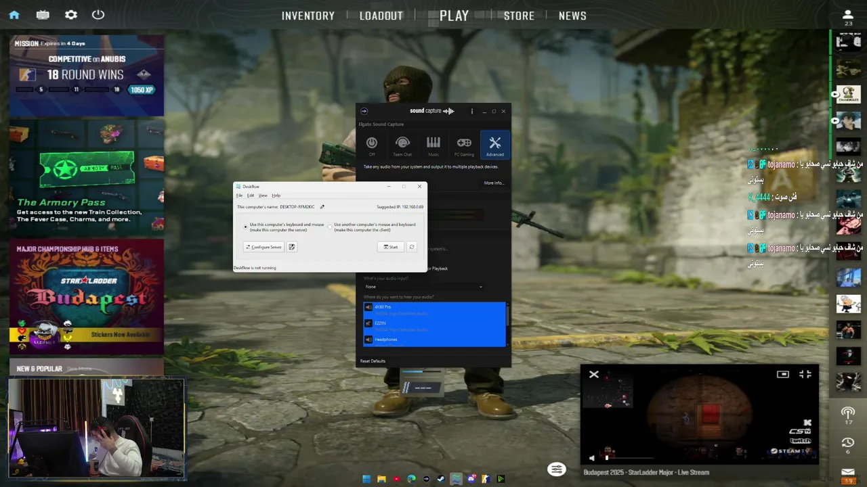Open the PLAY tab
867x487 pixels.
(454, 16)
